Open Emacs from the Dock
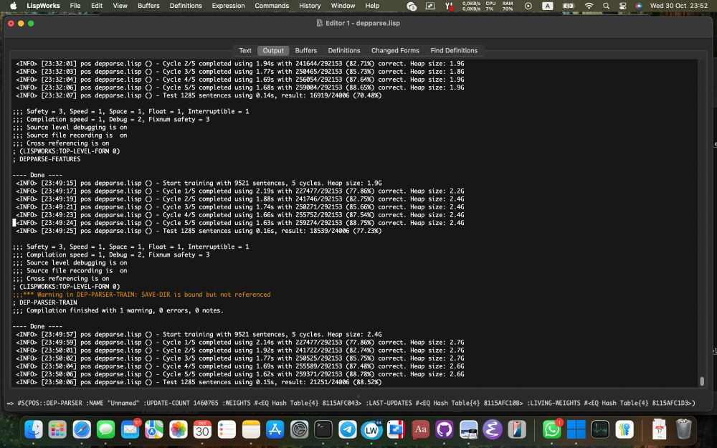The width and height of the screenshot is (717, 448). point(493,429)
